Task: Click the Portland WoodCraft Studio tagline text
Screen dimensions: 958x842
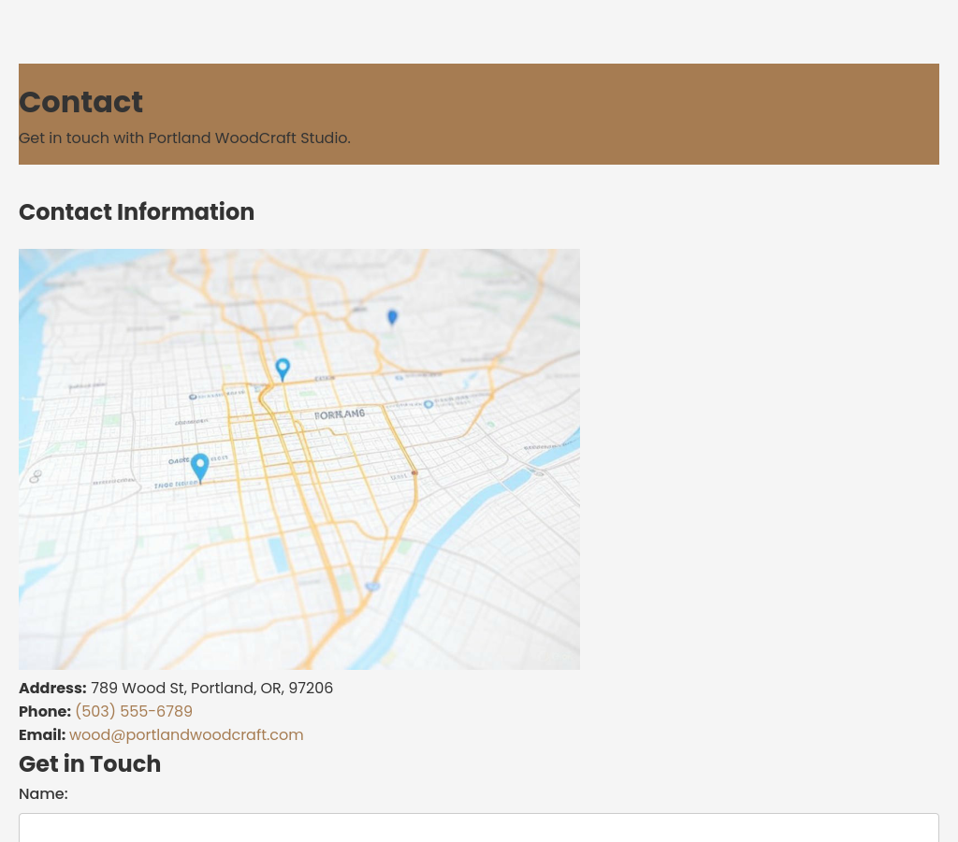Action: coord(184,138)
